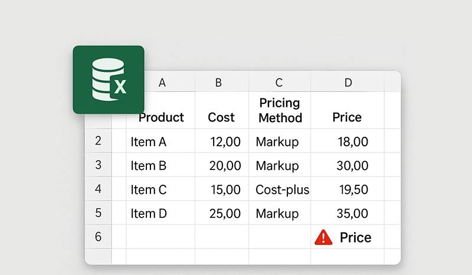
Task: Select row 4 header
Action: tap(98, 189)
